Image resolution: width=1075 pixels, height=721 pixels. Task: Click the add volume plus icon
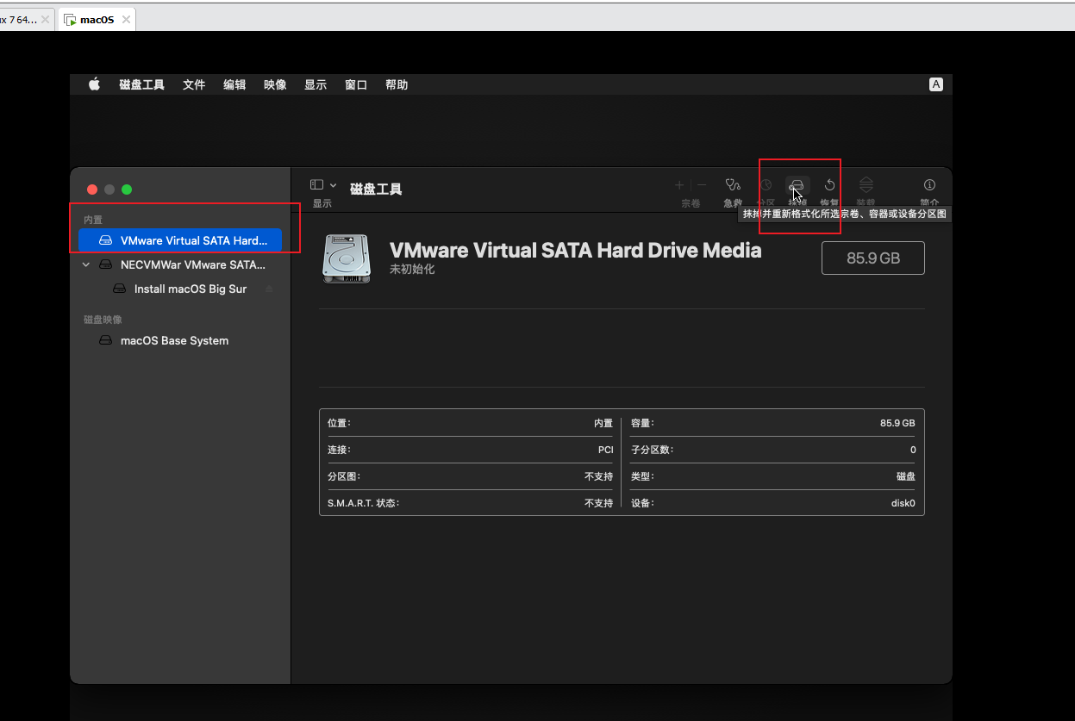(679, 184)
